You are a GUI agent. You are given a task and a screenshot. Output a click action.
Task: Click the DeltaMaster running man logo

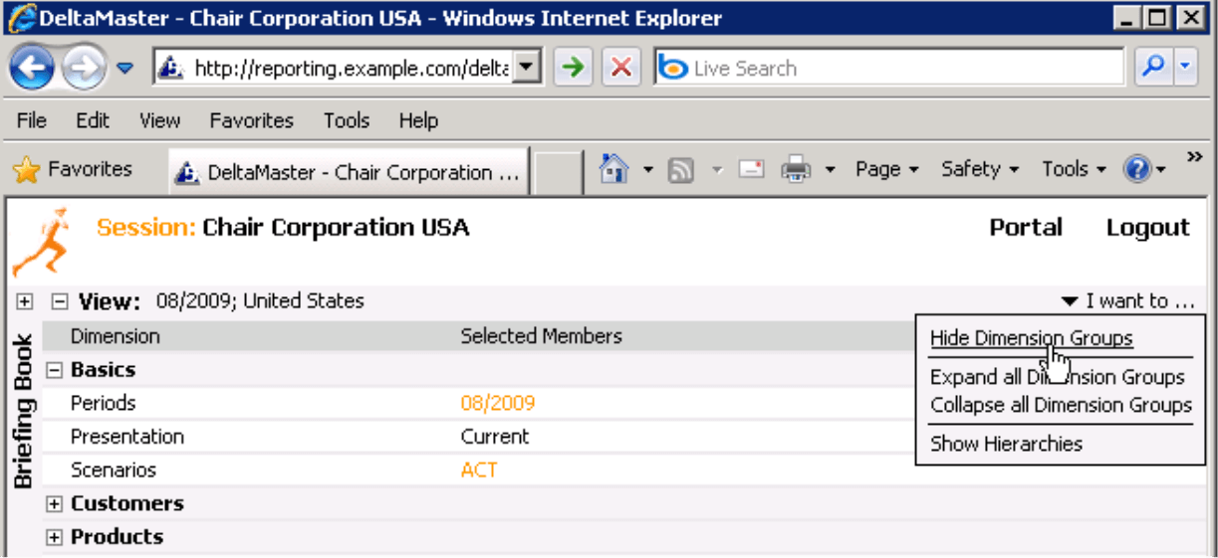click(x=42, y=242)
